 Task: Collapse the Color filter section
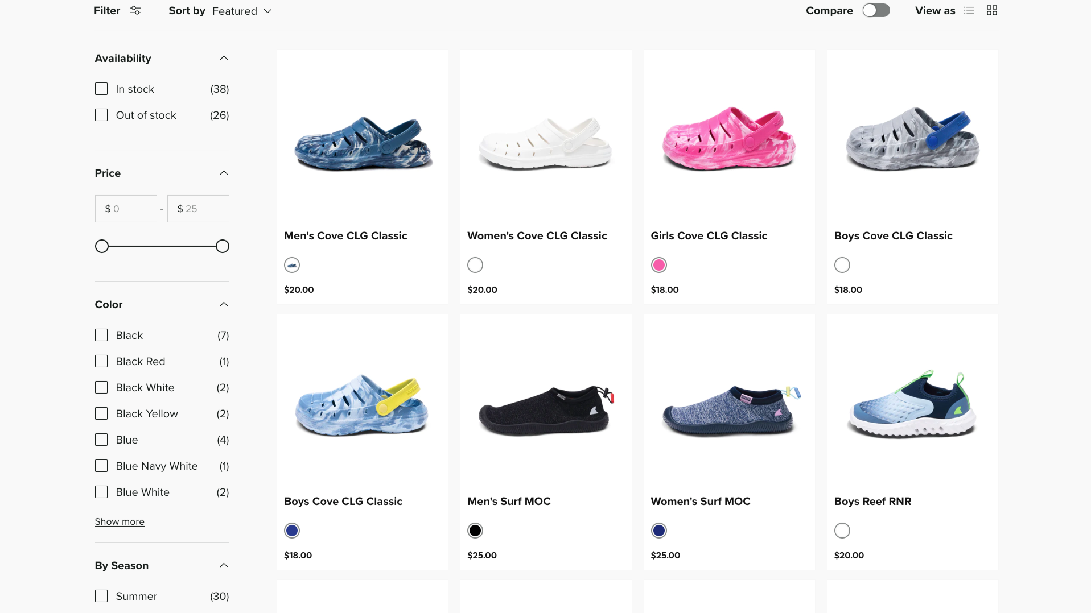(x=224, y=304)
